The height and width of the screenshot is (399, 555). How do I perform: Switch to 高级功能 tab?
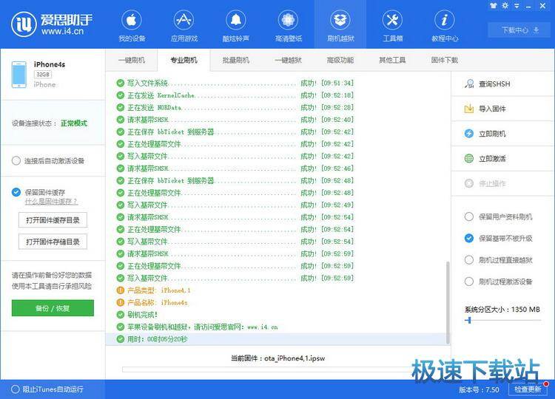[x=340, y=60]
